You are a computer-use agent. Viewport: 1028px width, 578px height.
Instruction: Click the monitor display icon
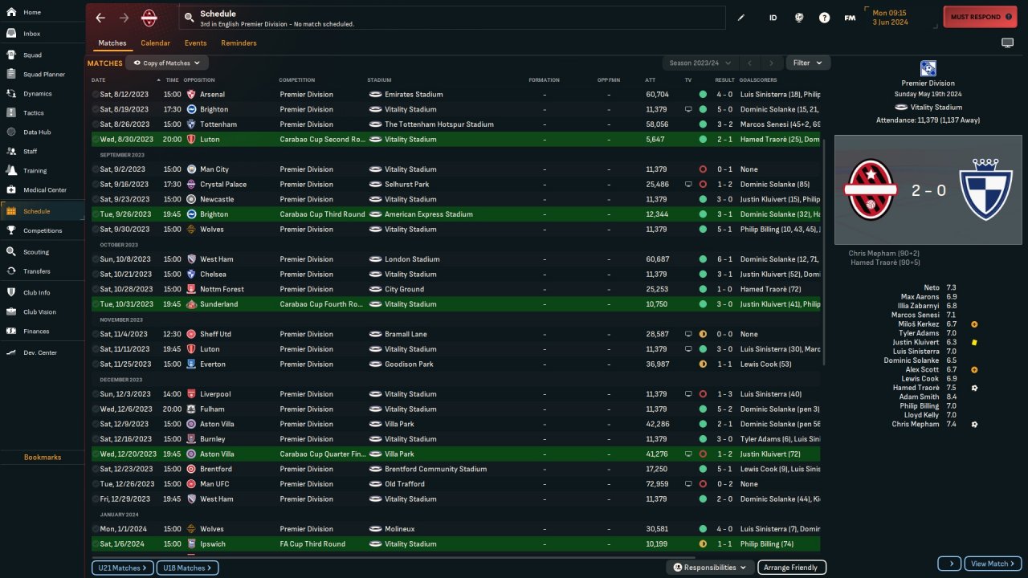(1007, 43)
